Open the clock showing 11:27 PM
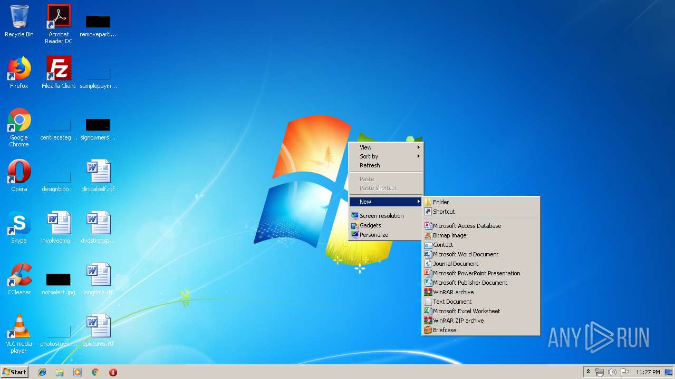 pos(648,372)
